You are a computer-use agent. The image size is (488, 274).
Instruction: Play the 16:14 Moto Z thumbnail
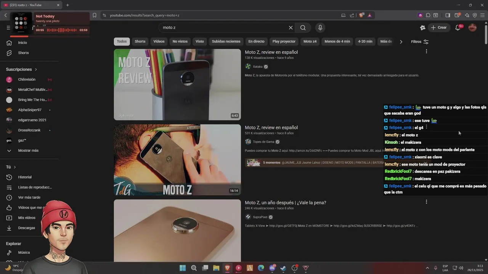tap(177, 160)
